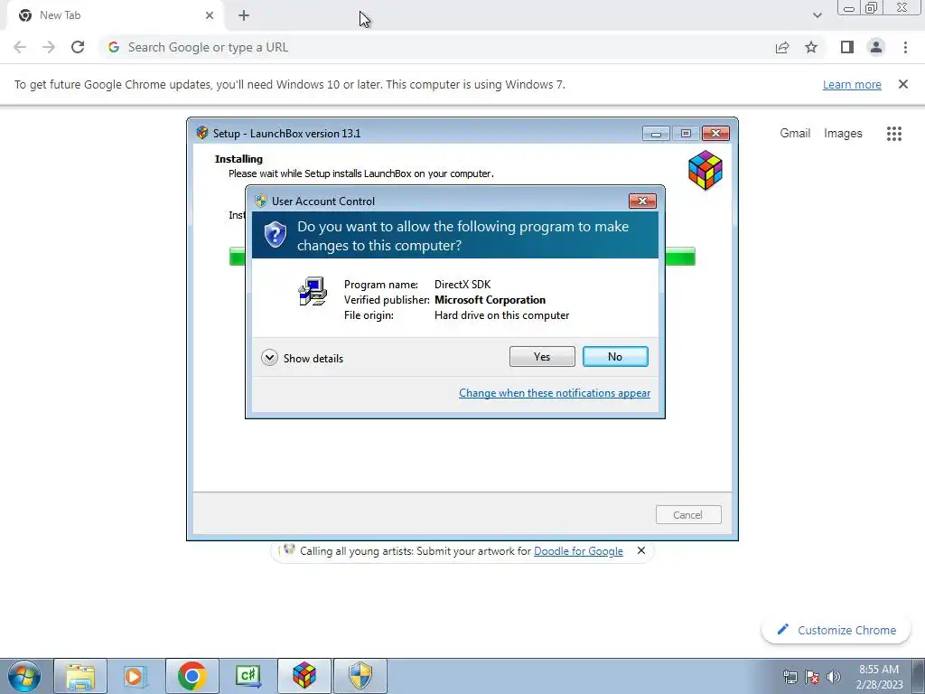Viewport: 925px width, 694px height.
Task: Click the network tray icon
Action: 790,677
